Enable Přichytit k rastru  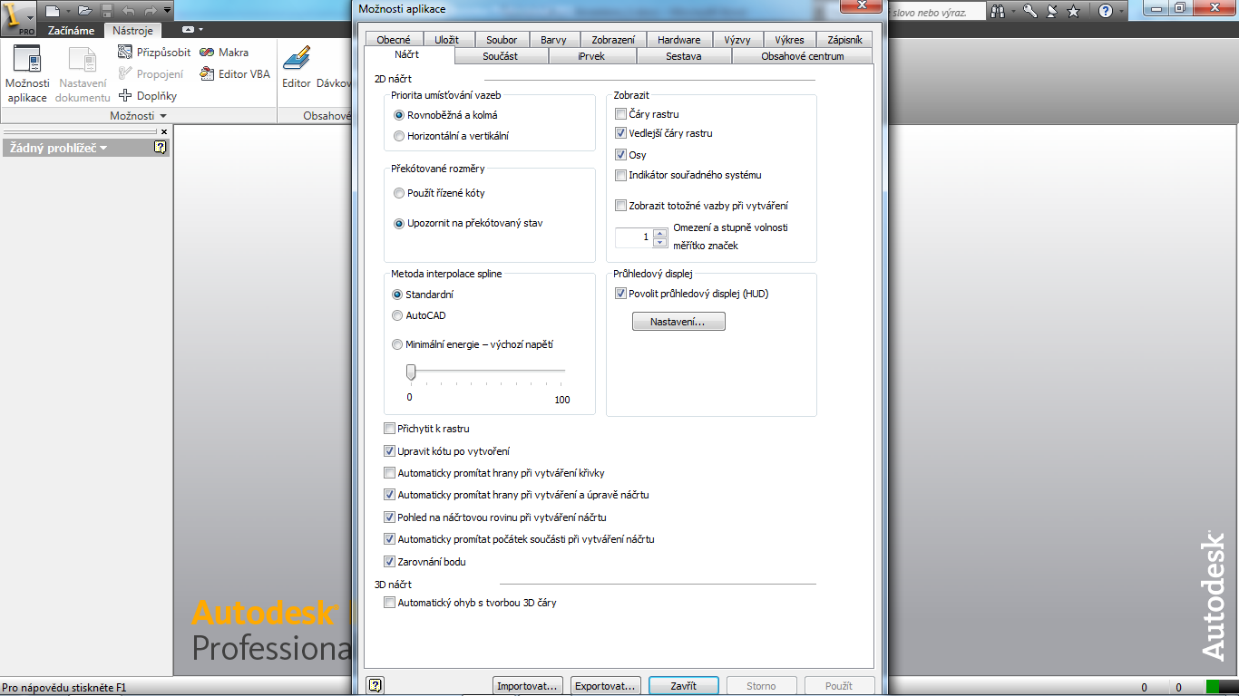point(390,429)
